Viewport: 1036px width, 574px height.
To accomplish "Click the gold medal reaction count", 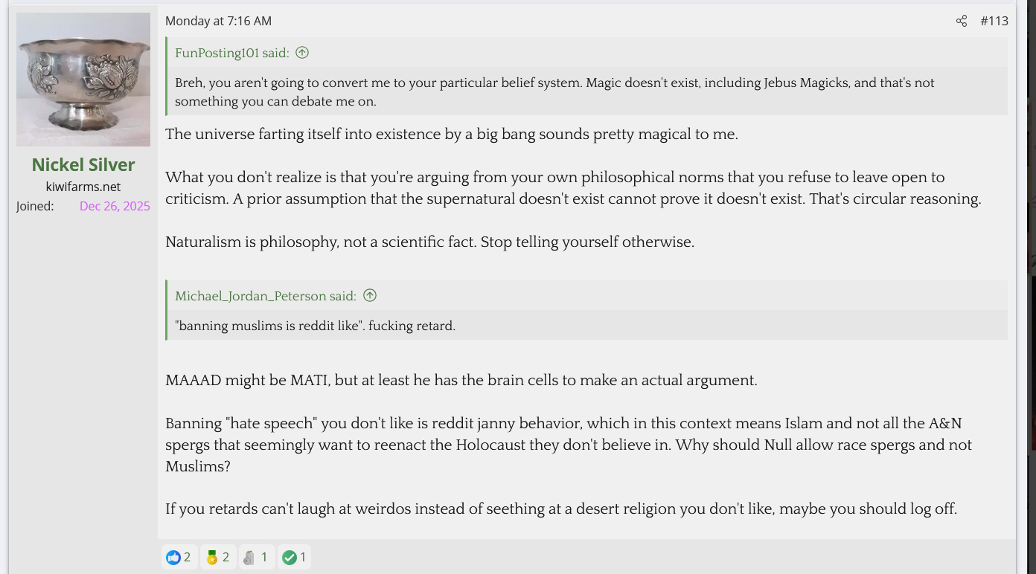I will coord(226,557).
